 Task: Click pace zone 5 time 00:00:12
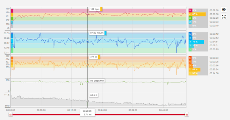(x=214, y=34)
